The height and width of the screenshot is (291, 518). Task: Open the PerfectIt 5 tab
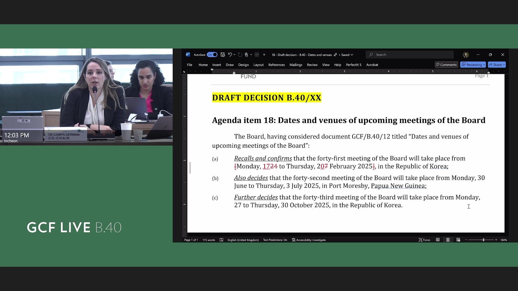coord(354,65)
